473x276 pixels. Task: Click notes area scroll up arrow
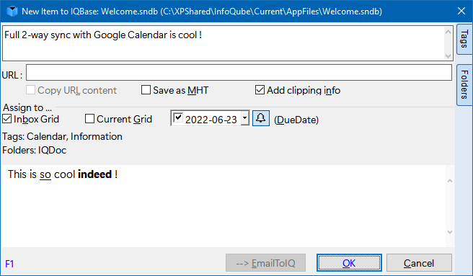(x=450, y=181)
